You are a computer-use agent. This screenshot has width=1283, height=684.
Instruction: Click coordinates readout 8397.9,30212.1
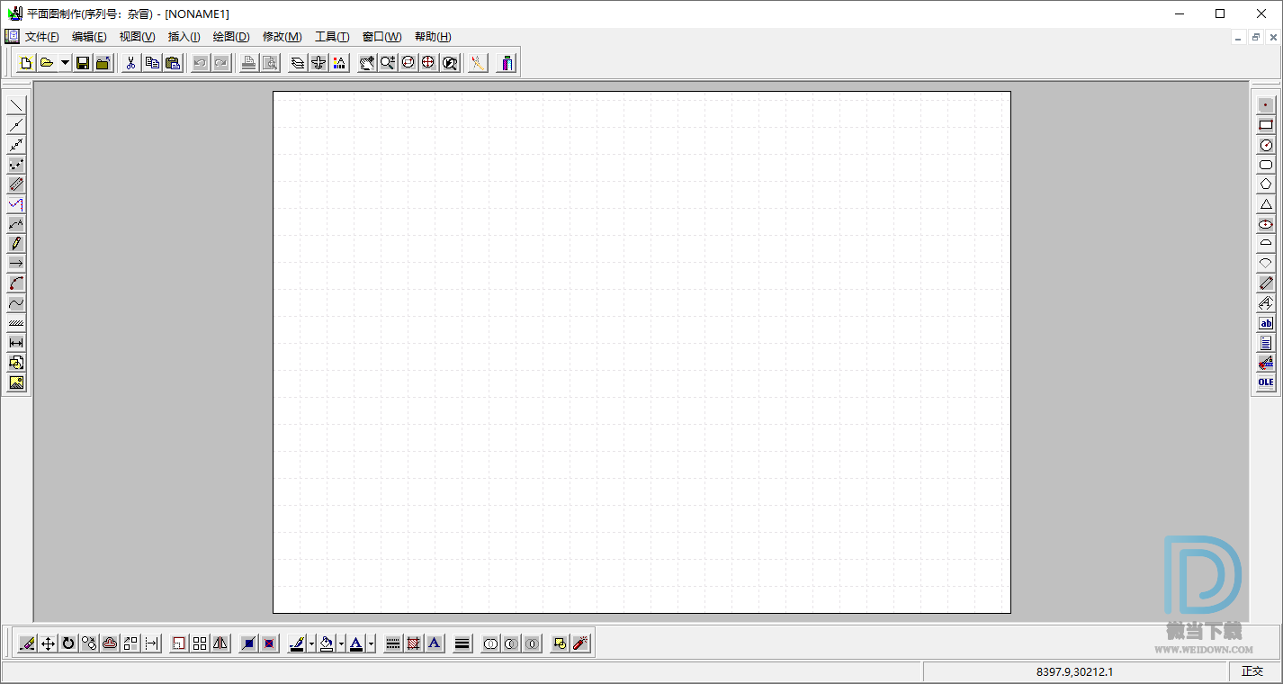click(x=1074, y=671)
